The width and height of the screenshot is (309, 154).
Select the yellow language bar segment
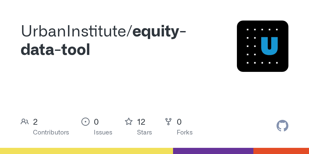click(x=86, y=151)
